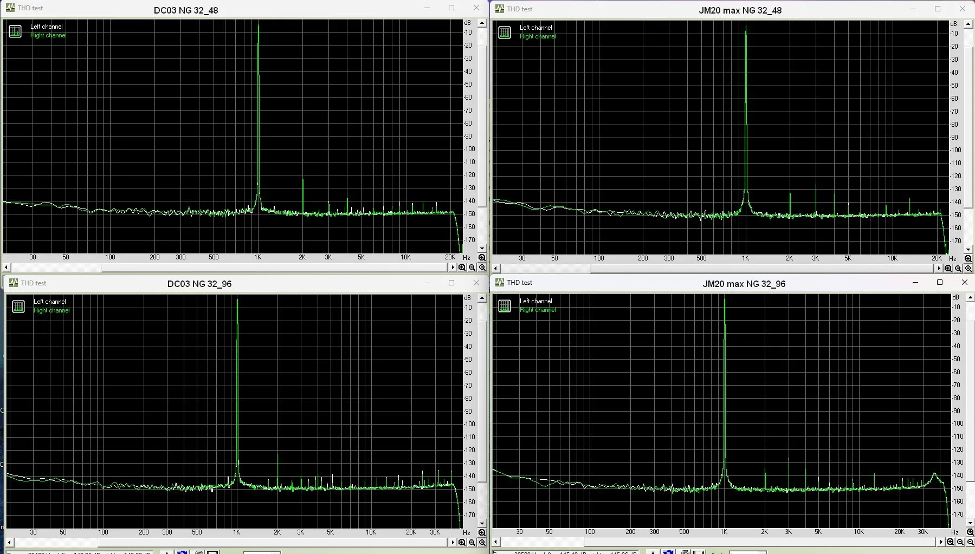Click the dB scale down arrow in DC03 NG 32_48
Viewport: 975px width, 554px height.
(482, 249)
